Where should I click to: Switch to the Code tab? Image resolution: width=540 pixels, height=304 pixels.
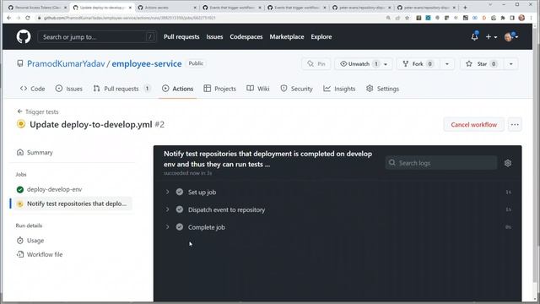click(32, 89)
